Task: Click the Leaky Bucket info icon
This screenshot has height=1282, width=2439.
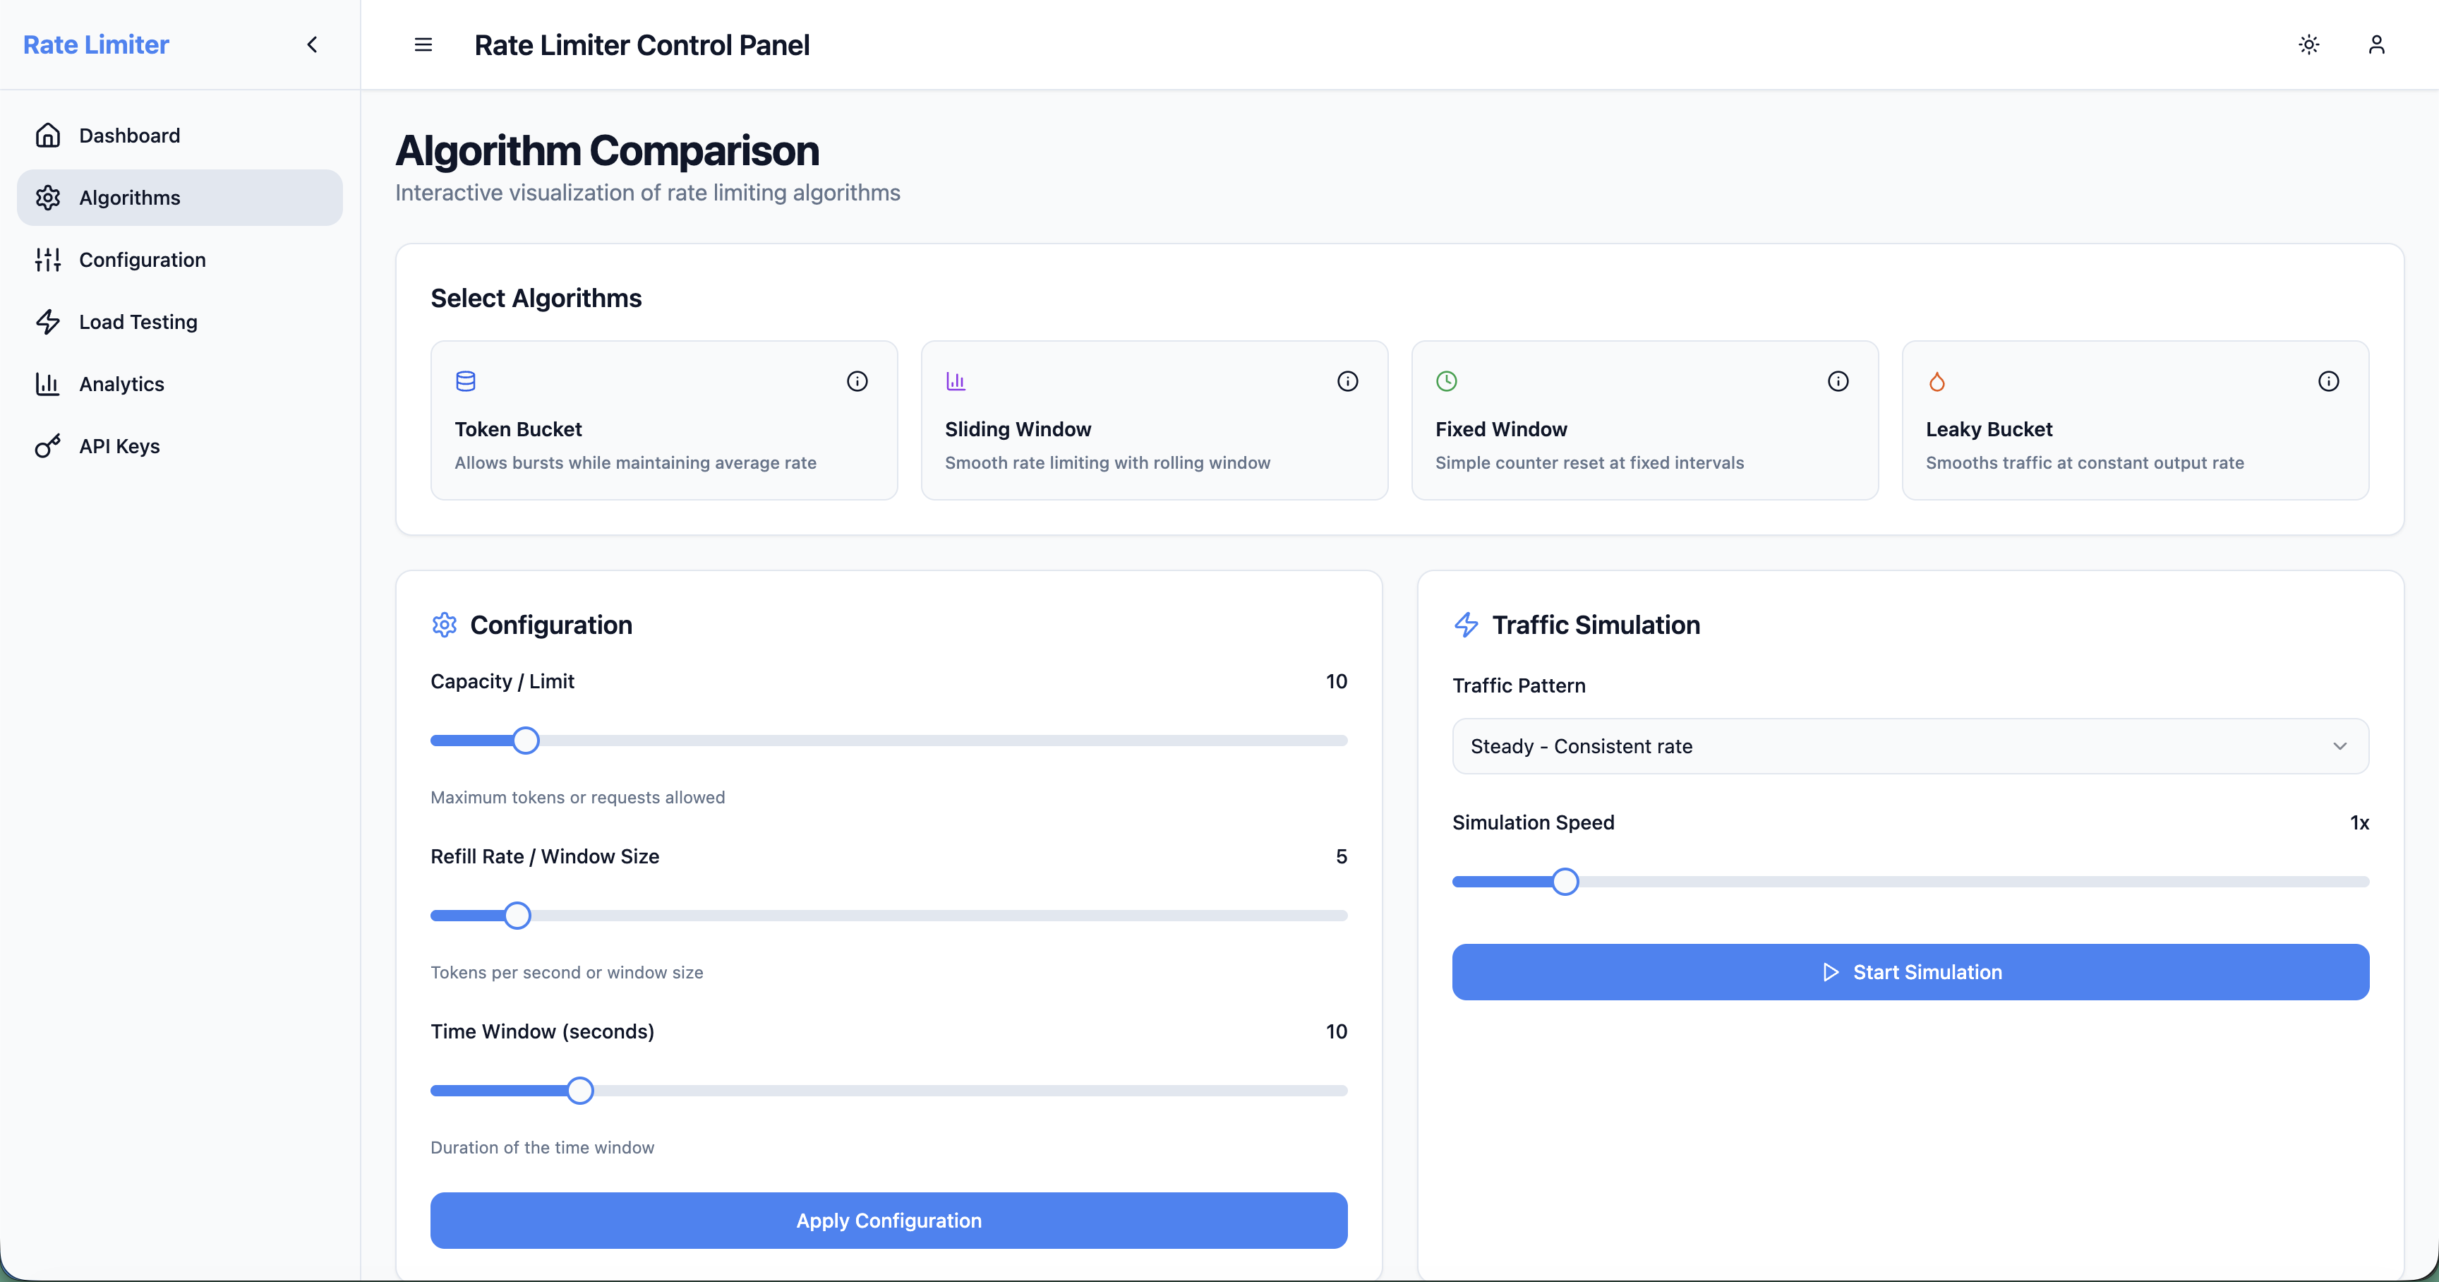Action: click(x=2328, y=382)
